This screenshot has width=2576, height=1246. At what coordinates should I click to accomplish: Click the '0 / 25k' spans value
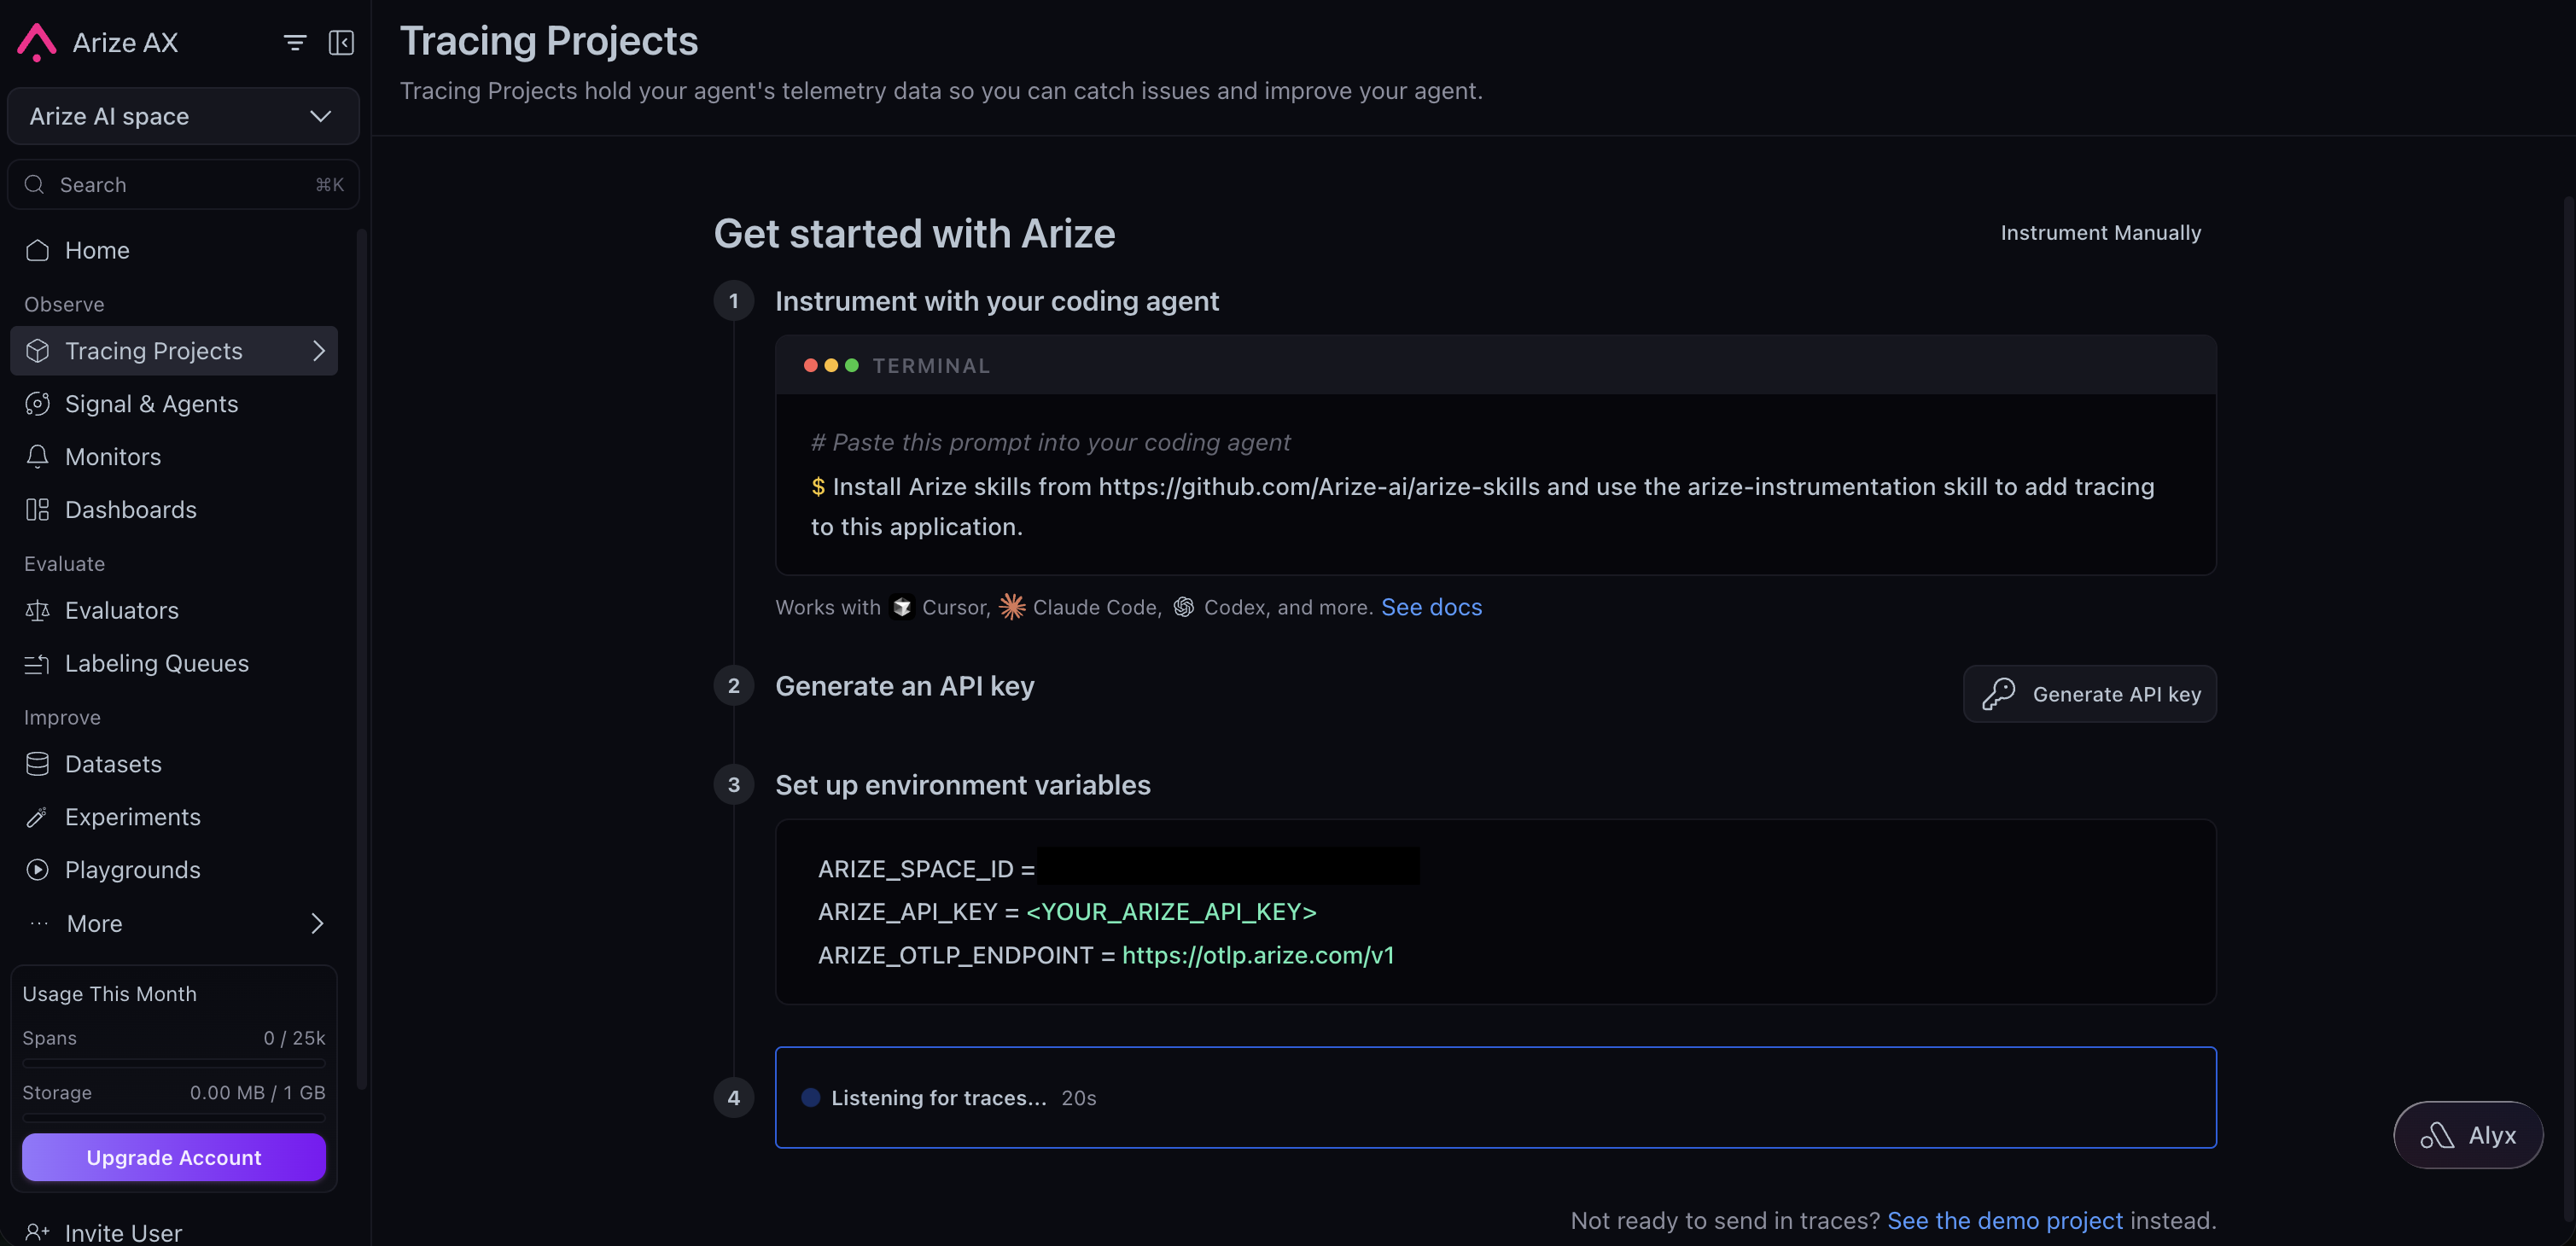[x=295, y=1038]
